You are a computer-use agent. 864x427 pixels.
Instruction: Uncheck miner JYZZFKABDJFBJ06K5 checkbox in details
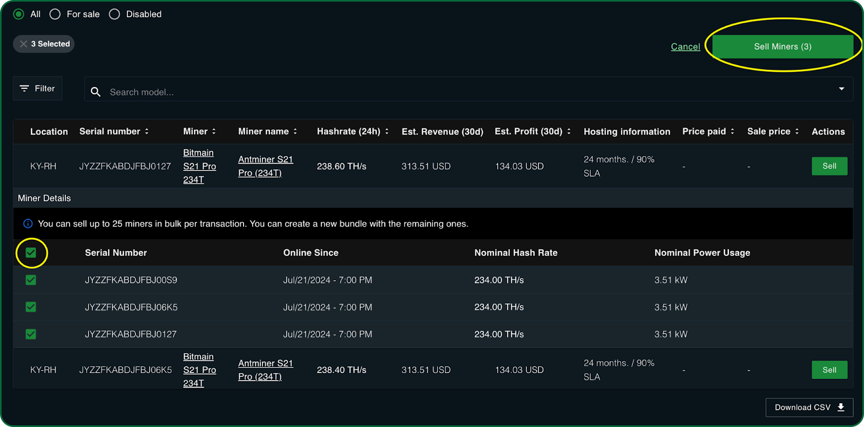point(31,307)
